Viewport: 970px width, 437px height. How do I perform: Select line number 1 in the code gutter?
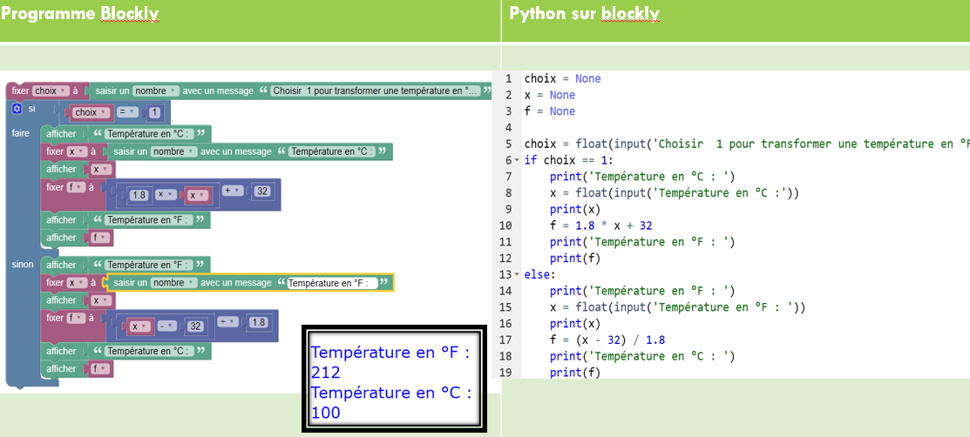tap(508, 78)
